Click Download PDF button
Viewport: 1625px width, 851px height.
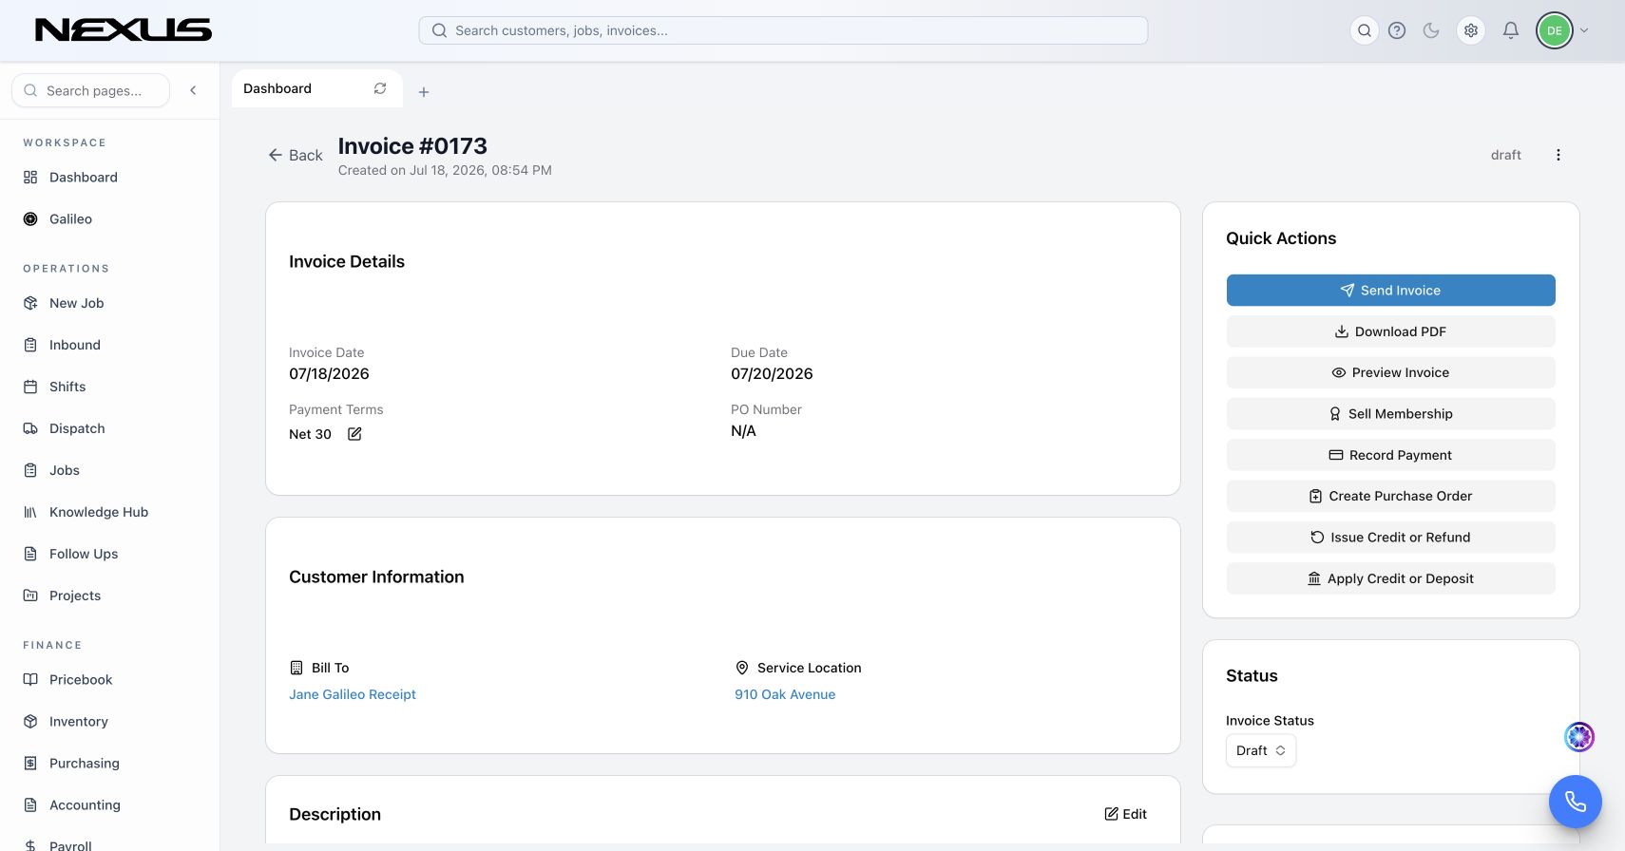(x=1390, y=331)
